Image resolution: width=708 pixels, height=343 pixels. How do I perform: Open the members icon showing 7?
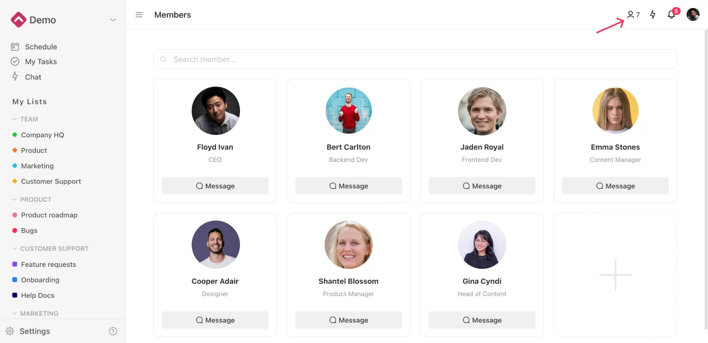tap(633, 15)
